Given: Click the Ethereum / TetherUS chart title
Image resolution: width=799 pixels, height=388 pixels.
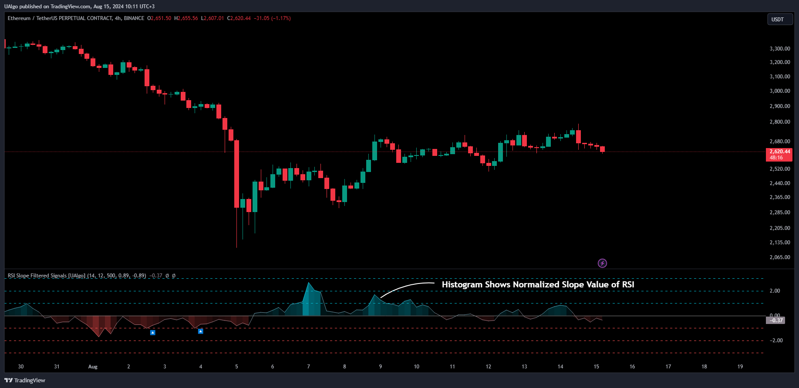Looking at the screenshot, I should pos(76,18).
